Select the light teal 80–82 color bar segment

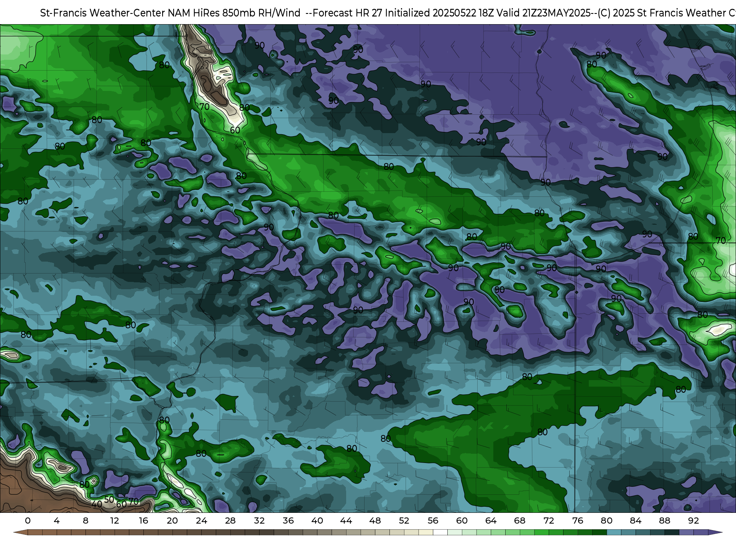[x=614, y=532]
